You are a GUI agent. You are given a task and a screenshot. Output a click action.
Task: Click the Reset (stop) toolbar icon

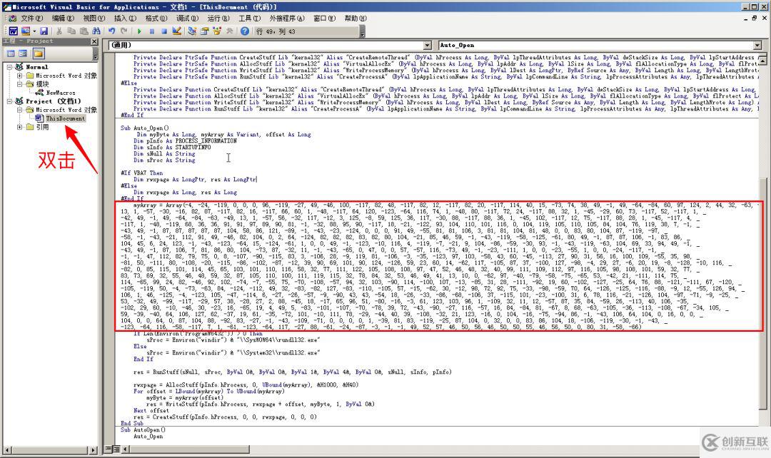[x=164, y=31]
